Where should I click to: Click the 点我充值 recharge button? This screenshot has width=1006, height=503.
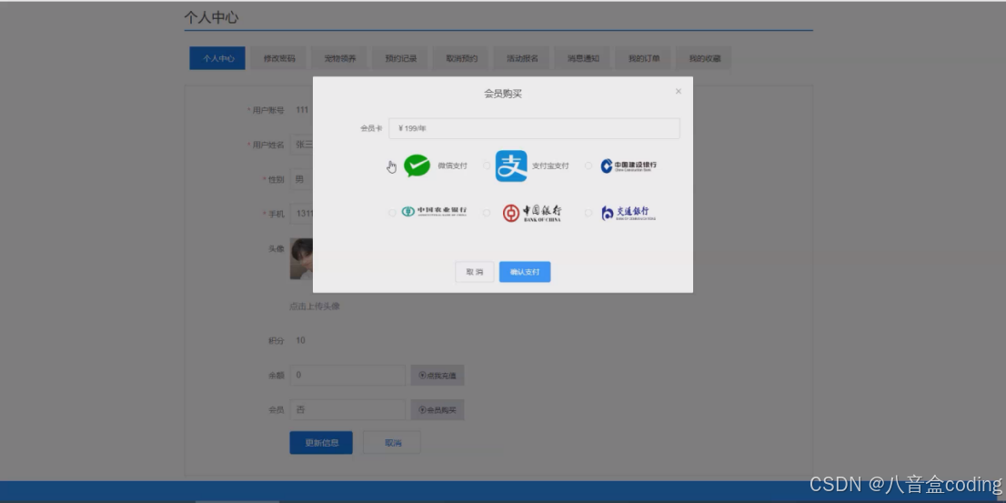tap(438, 376)
